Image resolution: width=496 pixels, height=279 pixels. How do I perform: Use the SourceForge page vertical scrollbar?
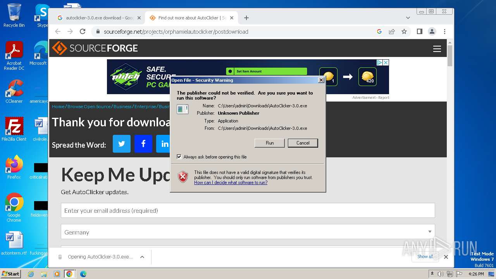450,56
